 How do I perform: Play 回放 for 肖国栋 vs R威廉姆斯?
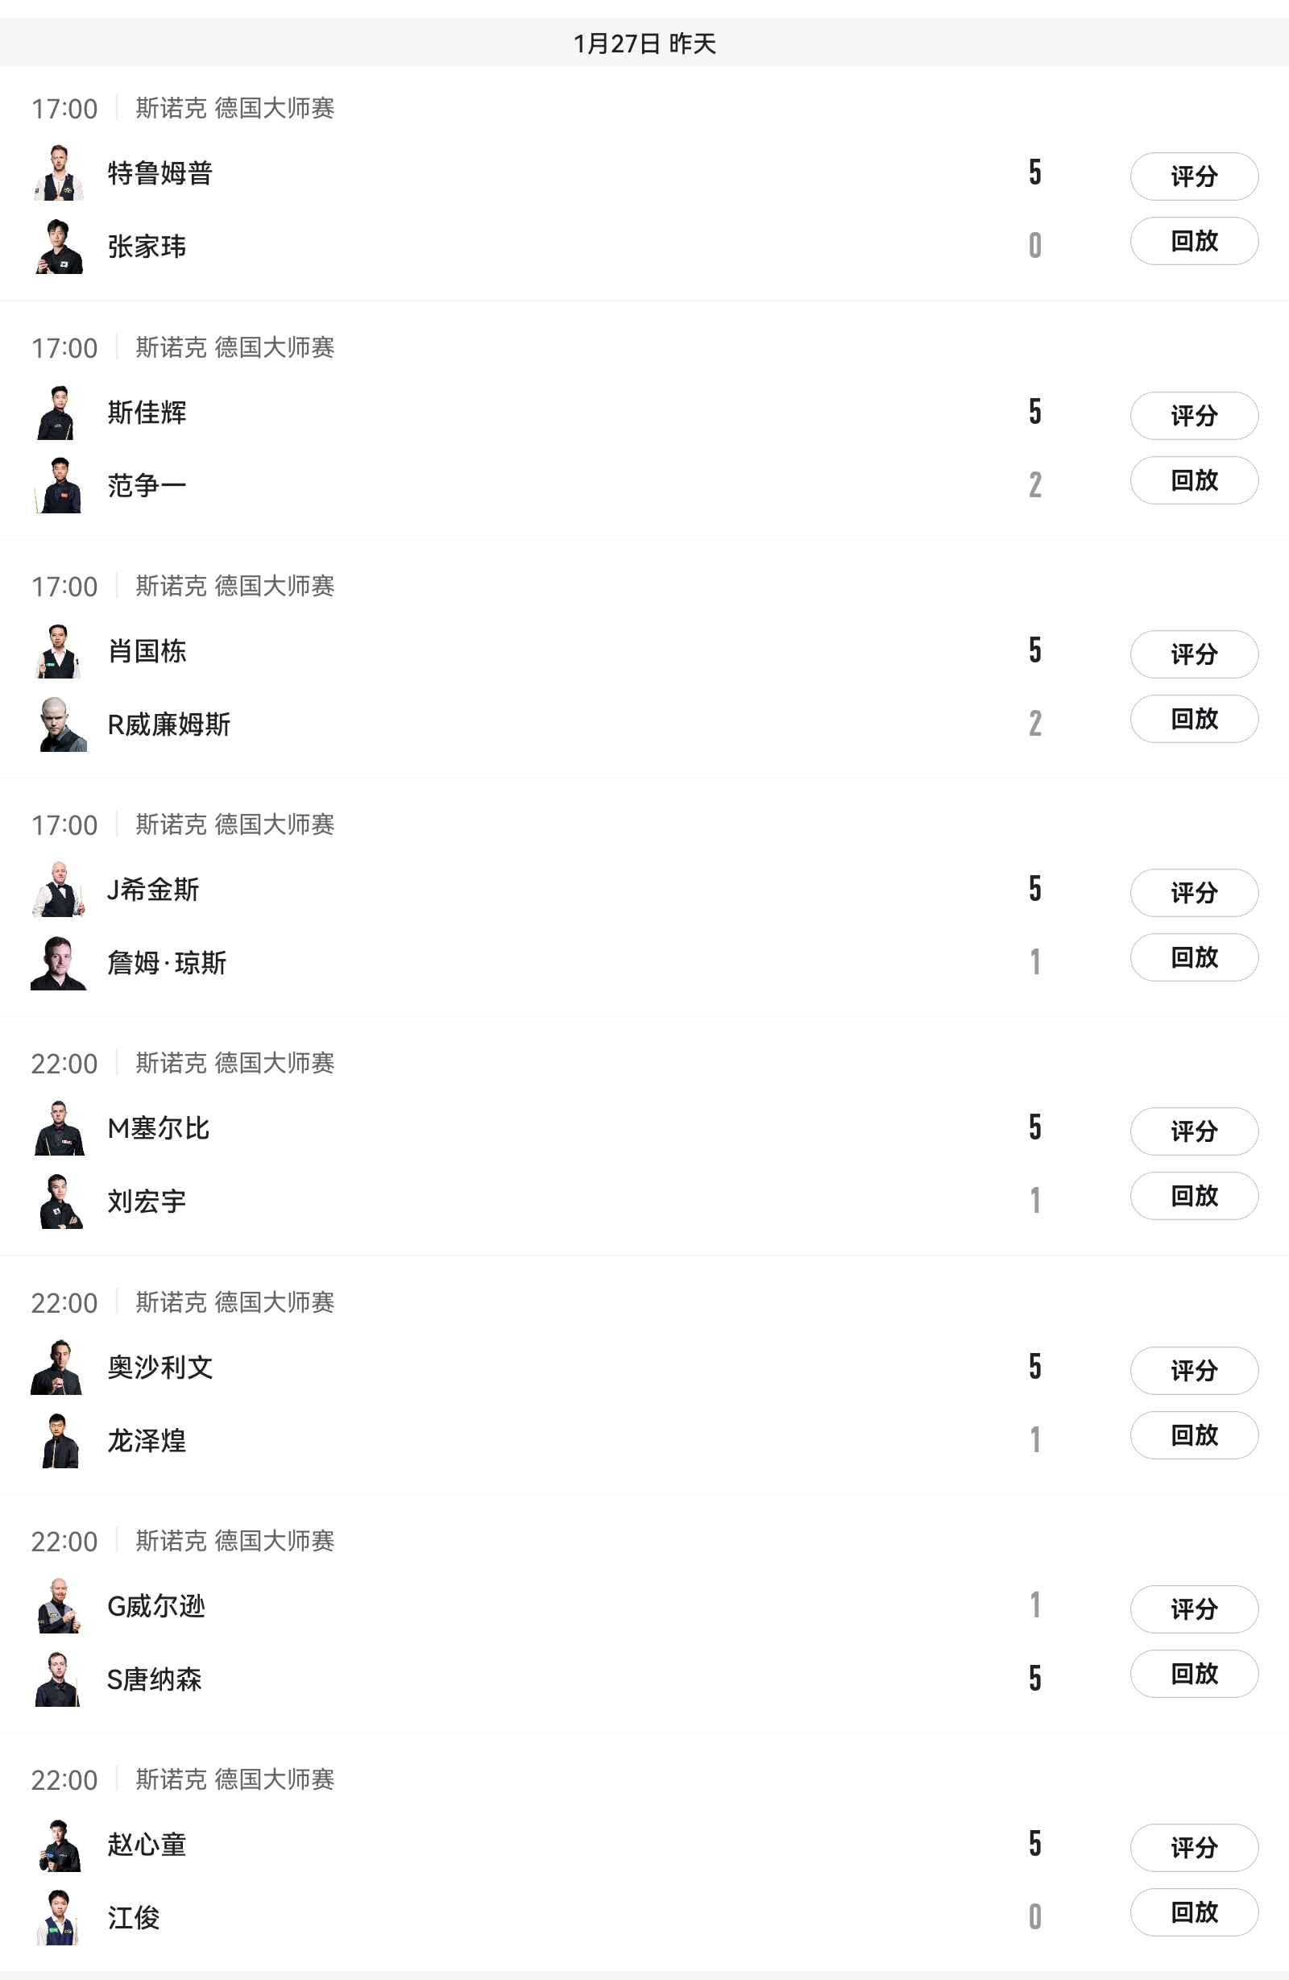point(1193,719)
